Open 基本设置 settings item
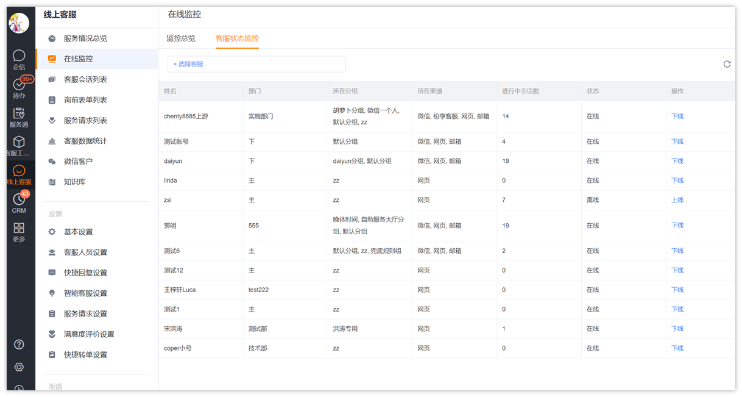 [x=96, y=232]
